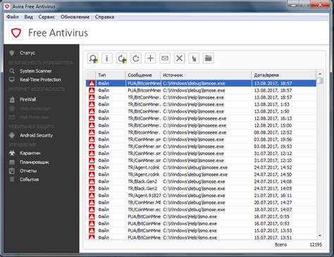
Task: Open Отчеты reports in sidebar
Action: click(28, 171)
